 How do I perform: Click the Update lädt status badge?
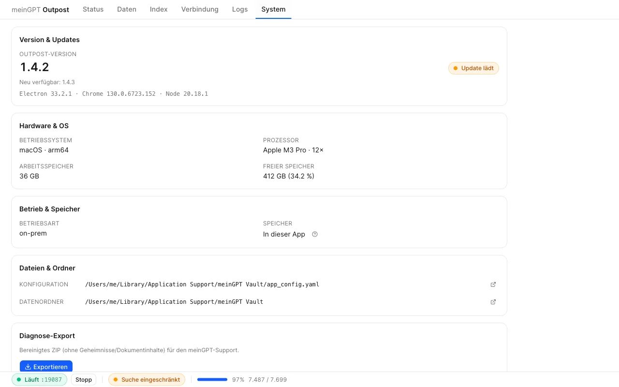tap(473, 68)
